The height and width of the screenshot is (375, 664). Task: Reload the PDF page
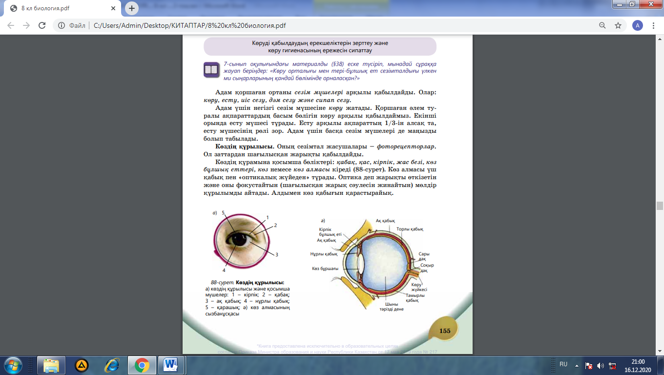tap(42, 25)
